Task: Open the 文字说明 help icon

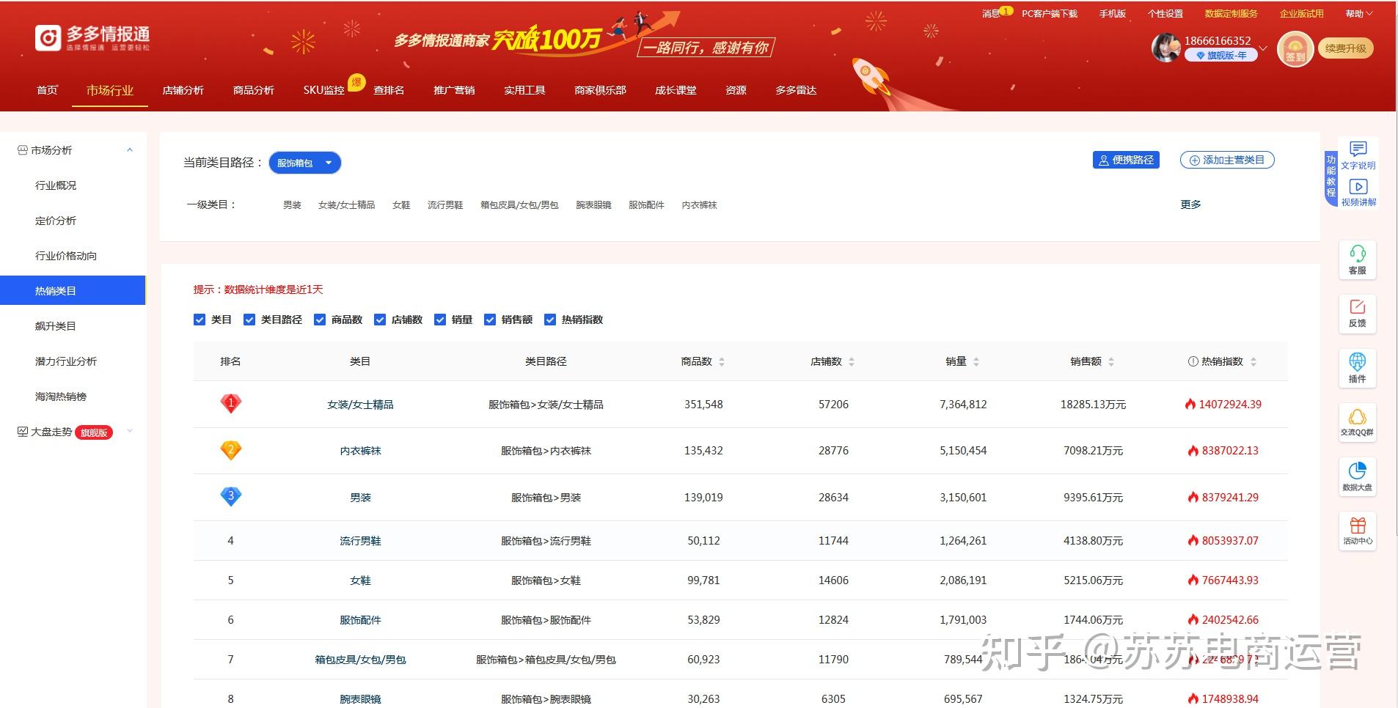Action: click(1358, 155)
